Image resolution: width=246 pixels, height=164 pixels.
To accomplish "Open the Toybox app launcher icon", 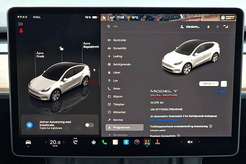I will (x=147, y=142).
